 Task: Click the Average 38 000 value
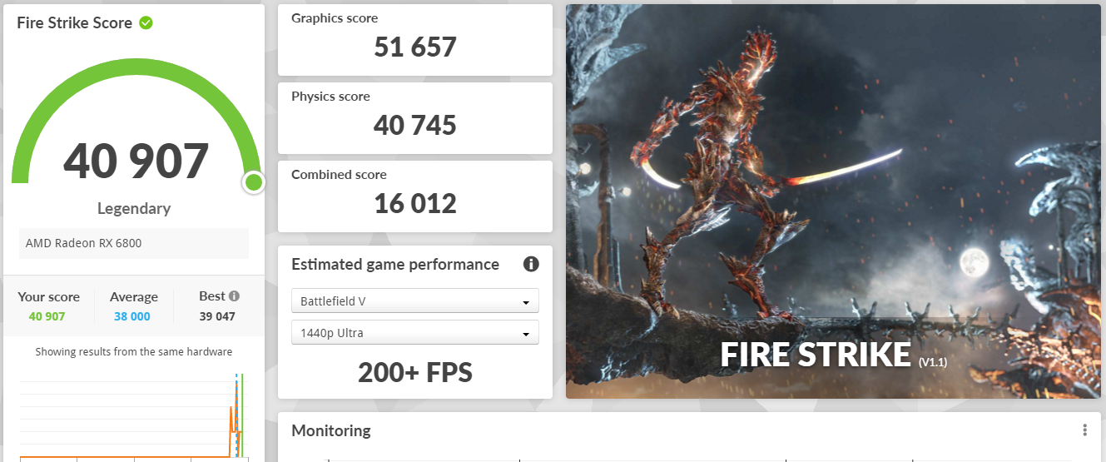pyautogui.click(x=133, y=316)
